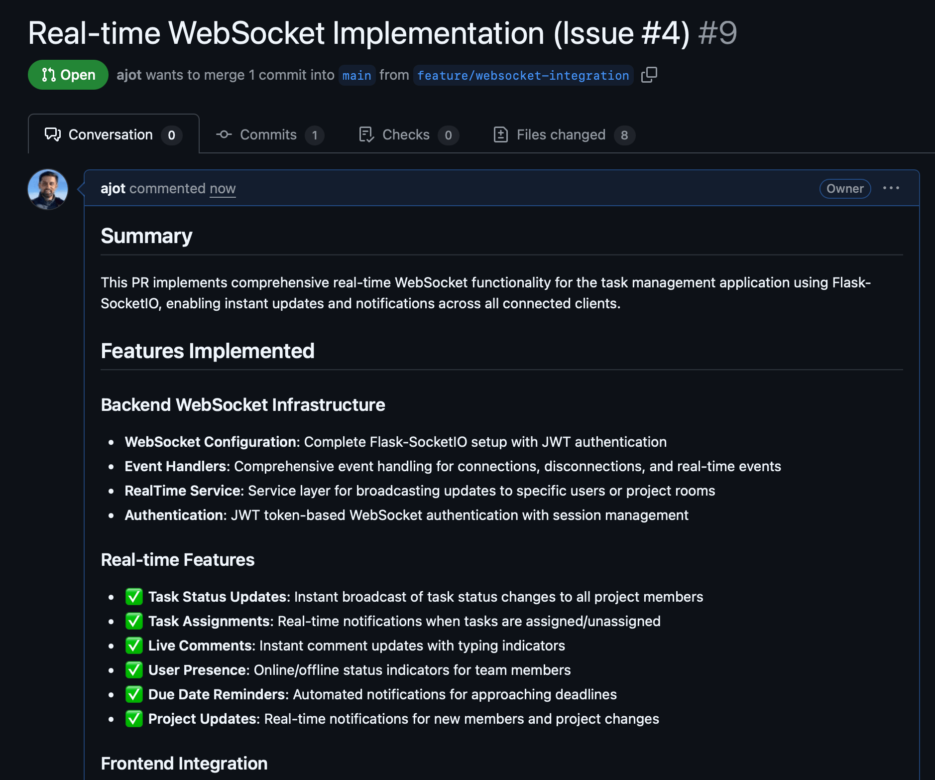Switch to the Checks tab
The height and width of the screenshot is (780, 935).
408,134
